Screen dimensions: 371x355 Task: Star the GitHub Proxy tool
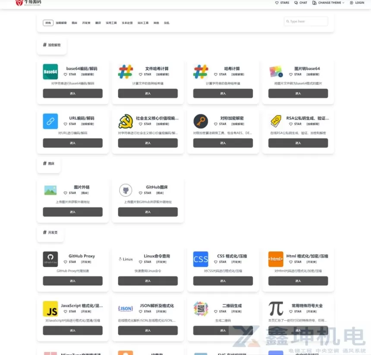tap(70, 262)
